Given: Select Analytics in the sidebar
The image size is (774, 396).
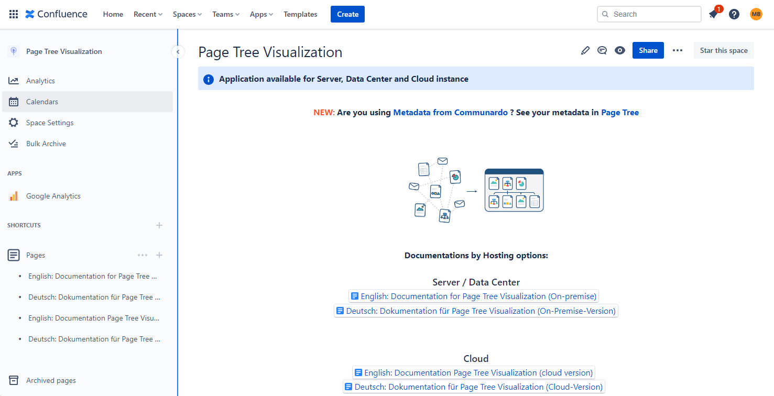Looking at the screenshot, I should tap(88, 81).
